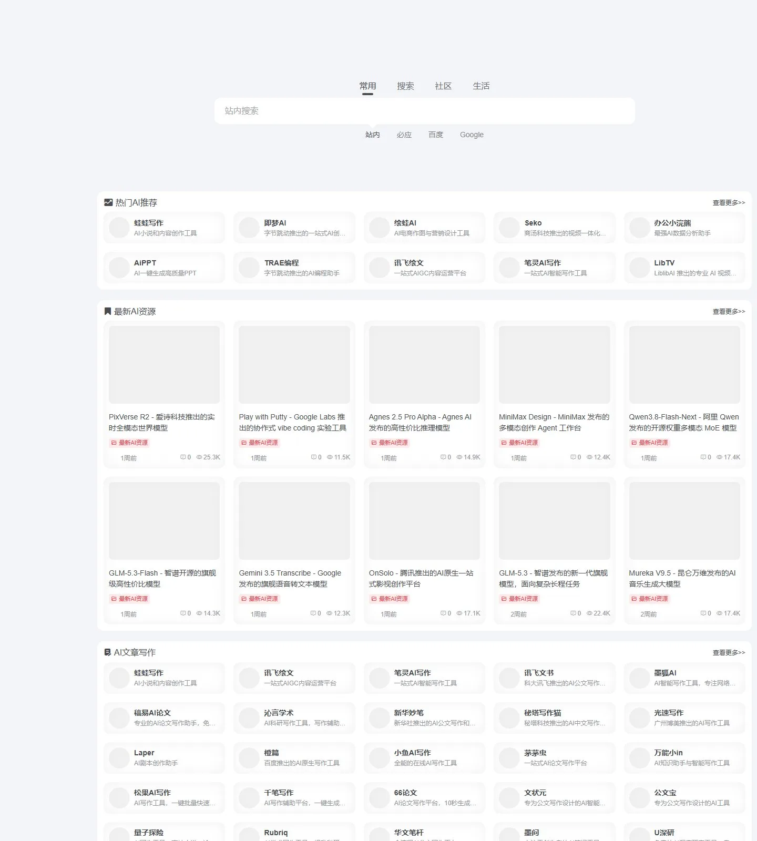Click comment icon on GLM-5.3-Flash card
This screenshot has width=757, height=841.
click(x=183, y=613)
